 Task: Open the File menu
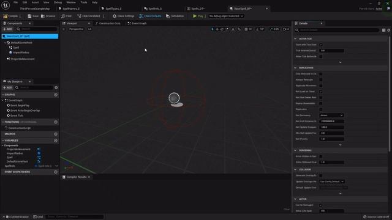15,2
